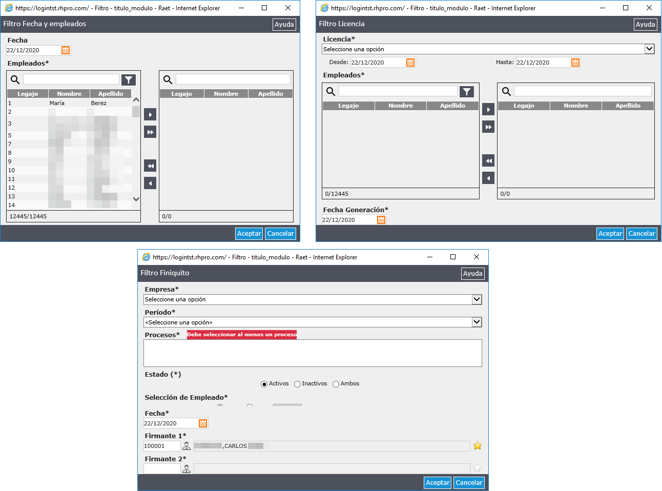This screenshot has height=491, width=662.
Task: Click the left employee search field in Filtro Fecha y empleados
Action: pyautogui.click(x=71, y=79)
